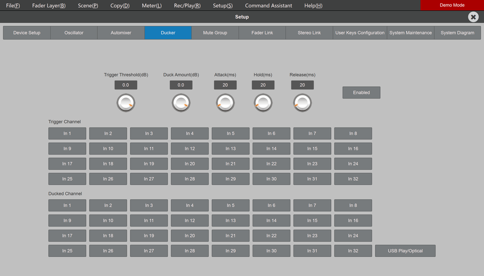Close the Setup window with X icon
Image resolution: width=484 pixels, height=276 pixels.
click(x=473, y=17)
